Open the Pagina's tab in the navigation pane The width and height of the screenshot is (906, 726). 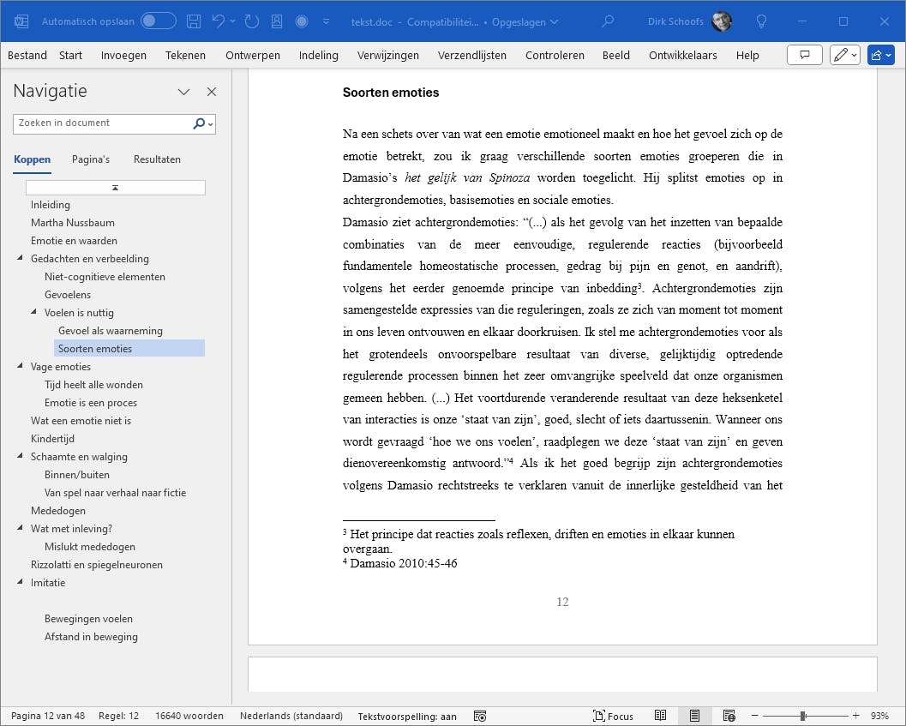click(90, 159)
